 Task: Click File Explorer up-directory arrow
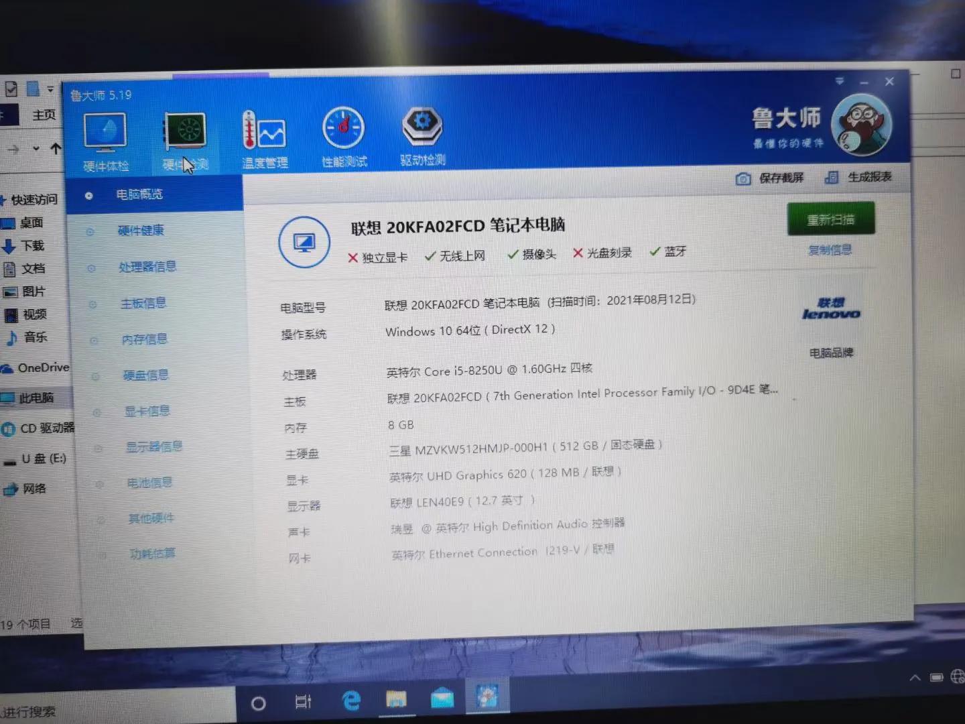[x=56, y=148]
